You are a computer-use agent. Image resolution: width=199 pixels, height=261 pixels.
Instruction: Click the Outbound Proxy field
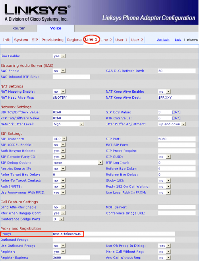[114, 240]
